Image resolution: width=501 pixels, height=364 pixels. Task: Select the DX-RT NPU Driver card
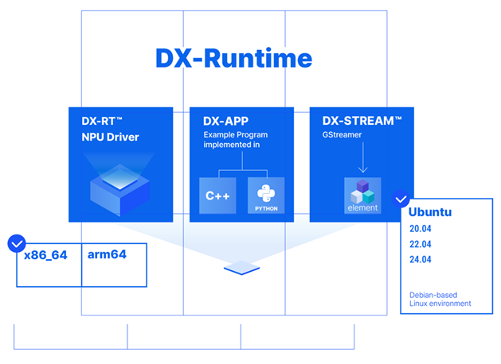coord(121,165)
